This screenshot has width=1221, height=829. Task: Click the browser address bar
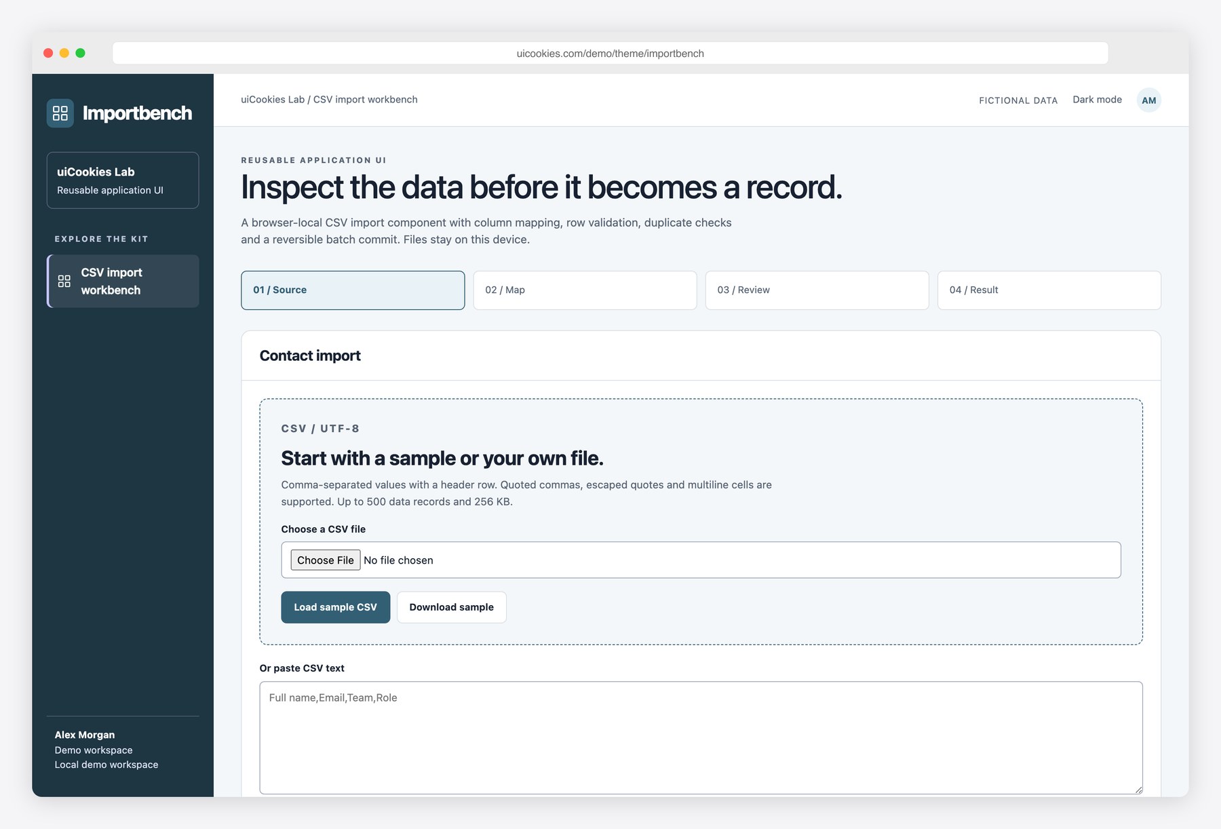tap(610, 54)
